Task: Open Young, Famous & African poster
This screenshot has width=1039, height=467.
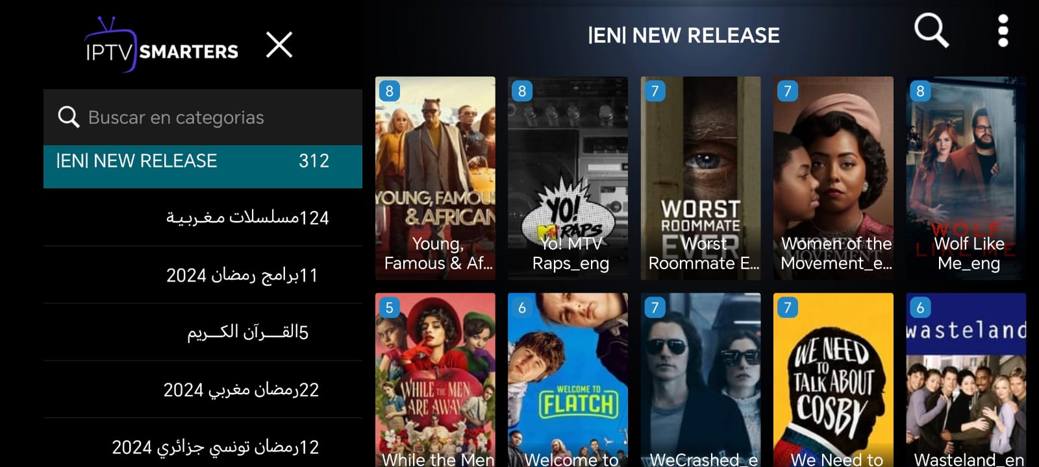Action: (435, 178)
